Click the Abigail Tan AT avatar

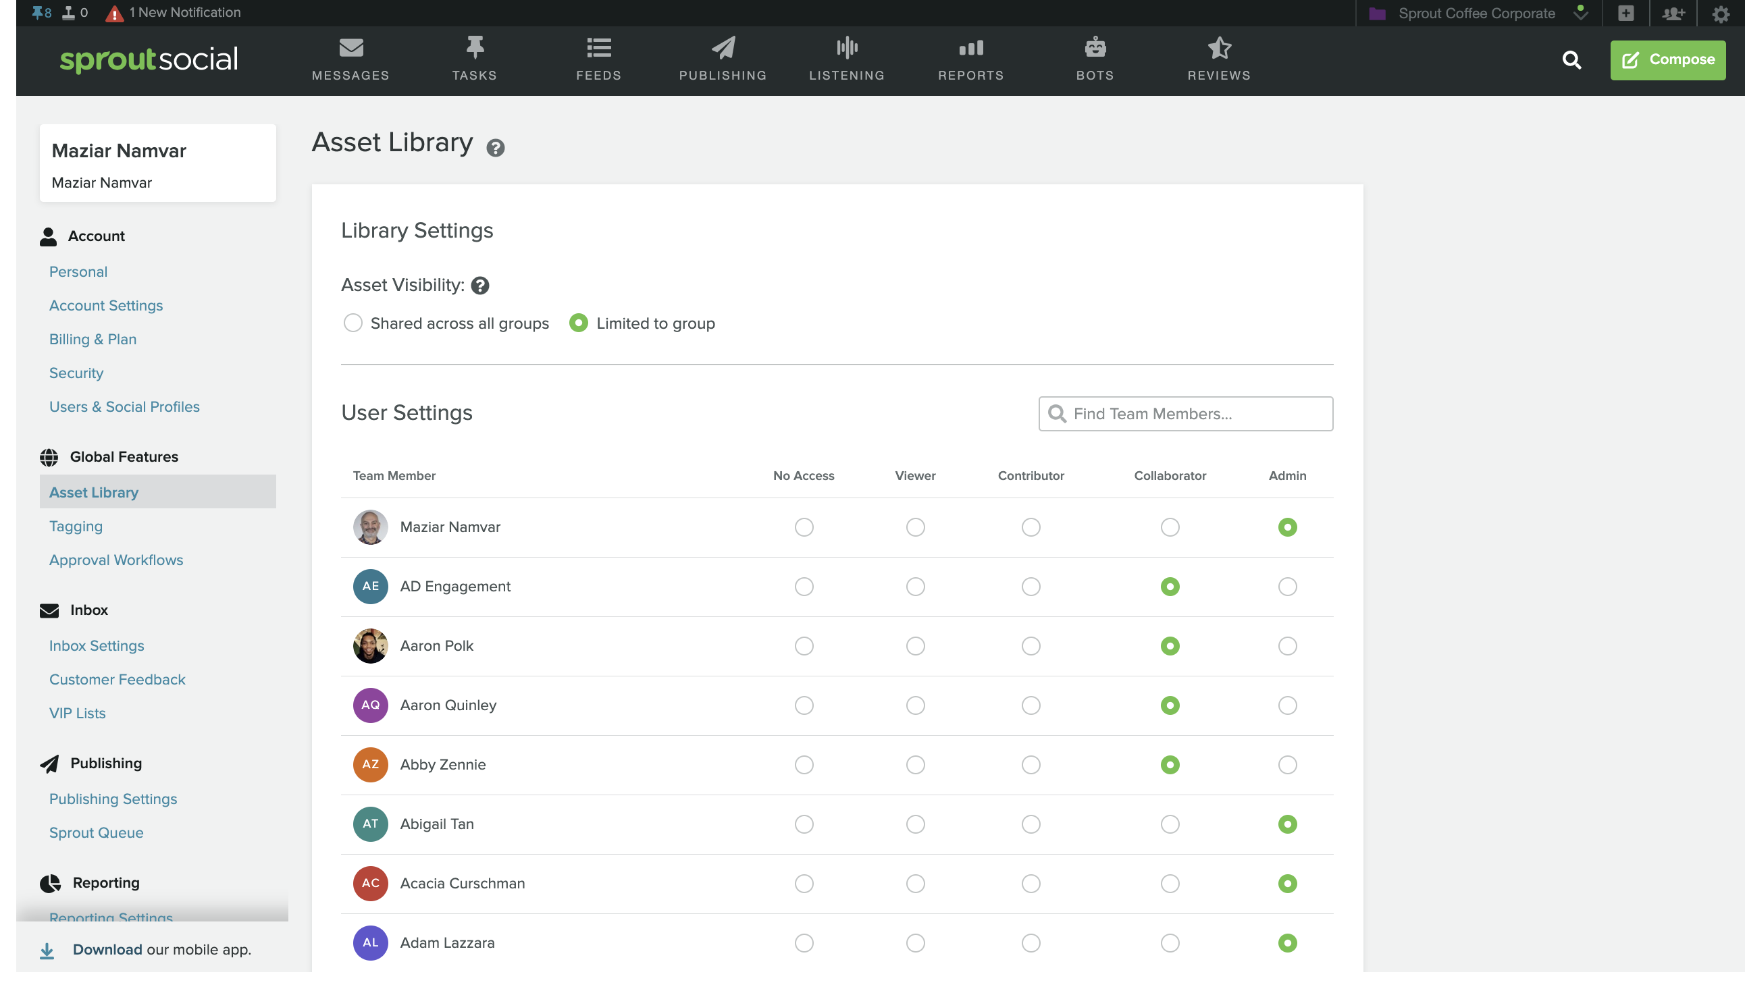(370, 824)
